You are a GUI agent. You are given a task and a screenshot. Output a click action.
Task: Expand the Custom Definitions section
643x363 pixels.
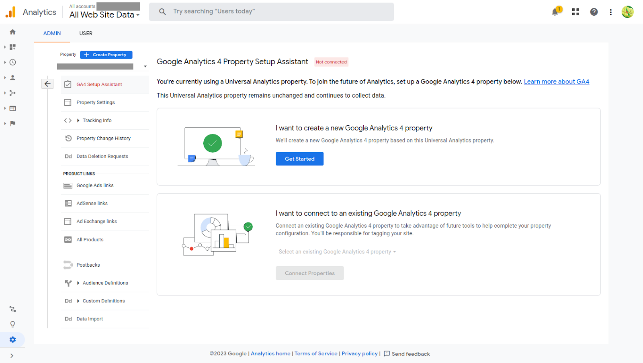(78, 301)
